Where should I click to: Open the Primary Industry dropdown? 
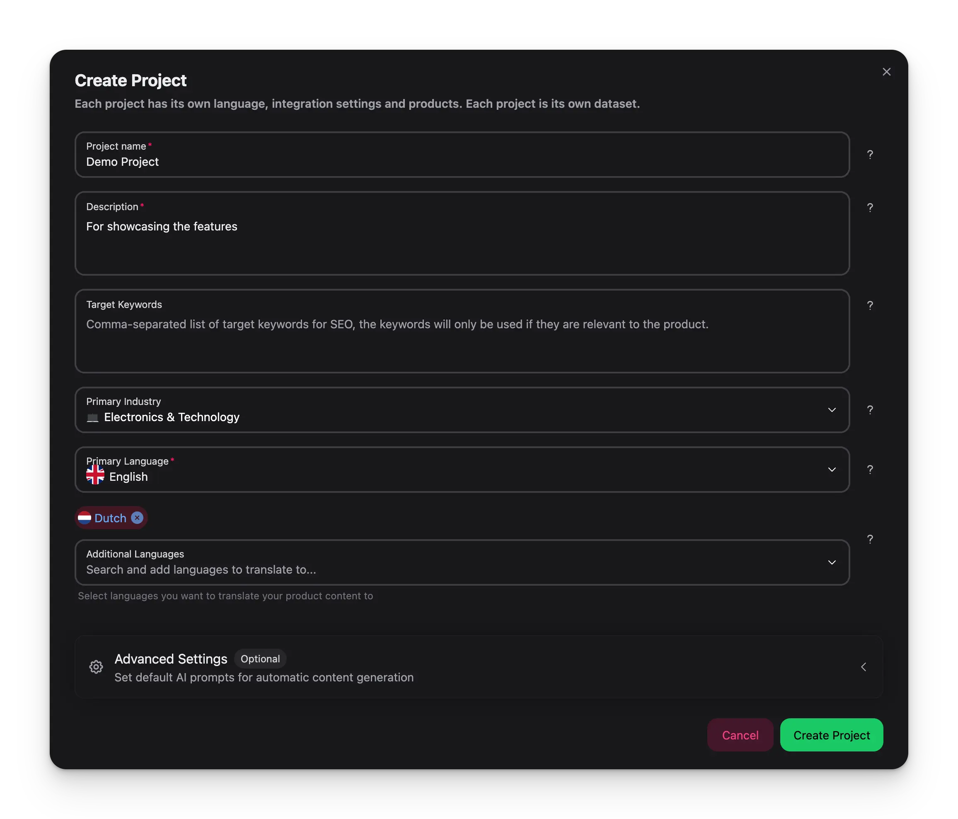pos(832,410)
